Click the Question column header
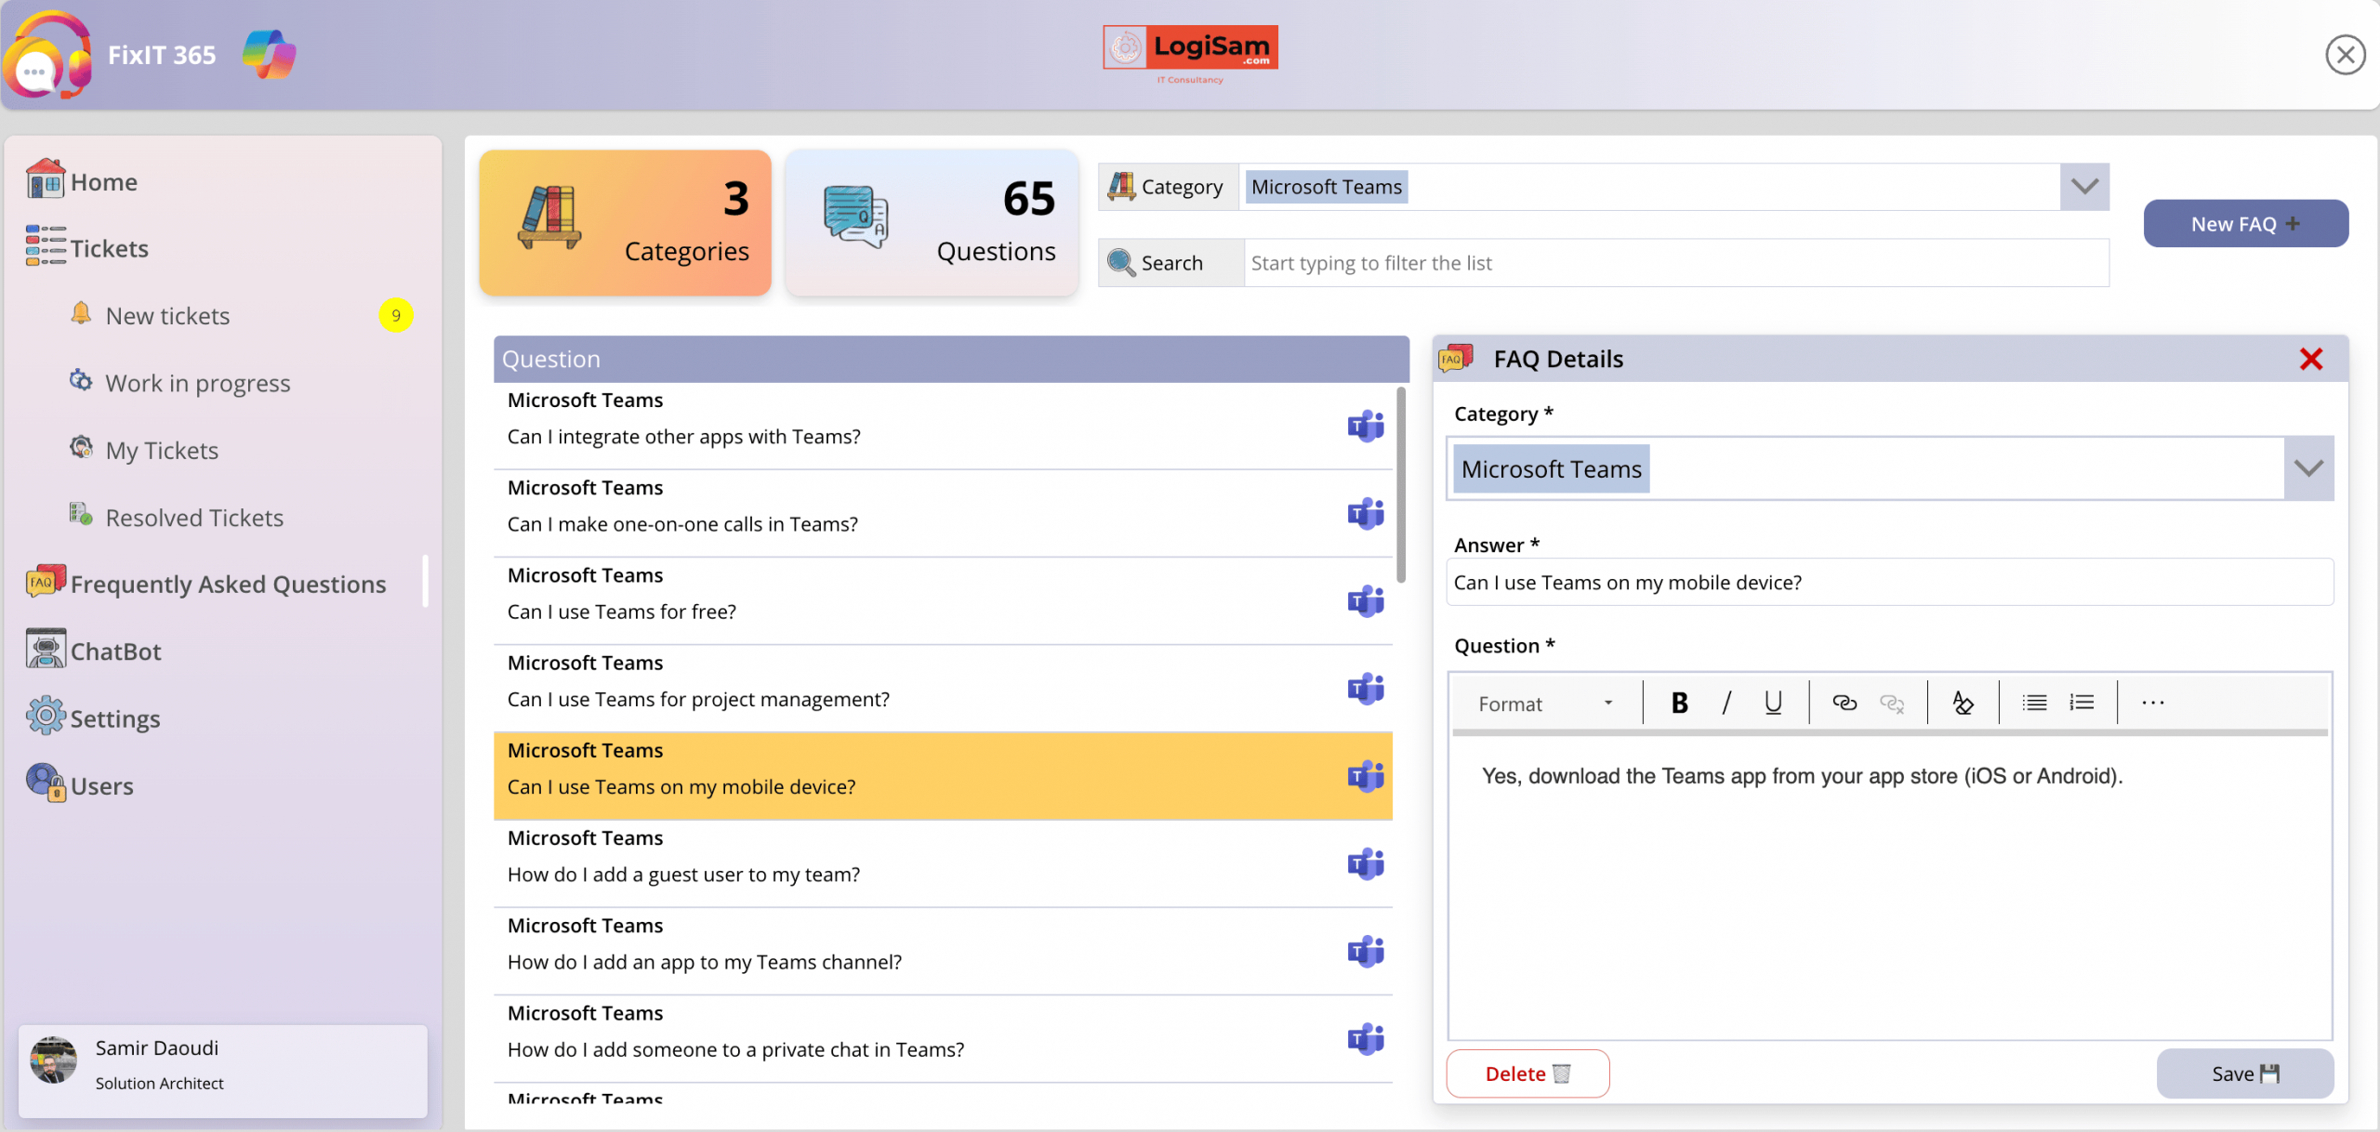Image resolution: width=2380 pixels, height=1132 pixels. (951, 359)
